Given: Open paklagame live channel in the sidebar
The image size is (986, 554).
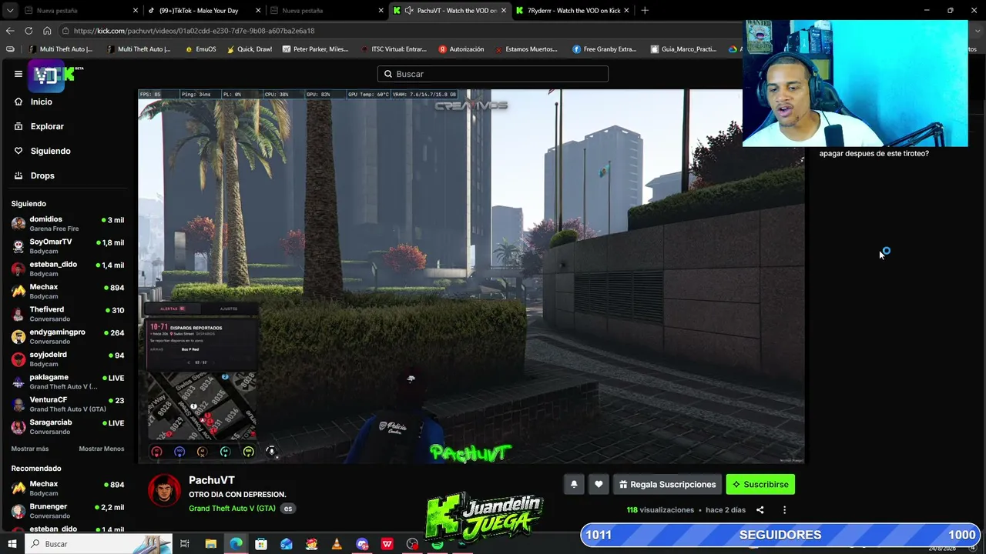Looking at the screenshot, I should [68, 382].
